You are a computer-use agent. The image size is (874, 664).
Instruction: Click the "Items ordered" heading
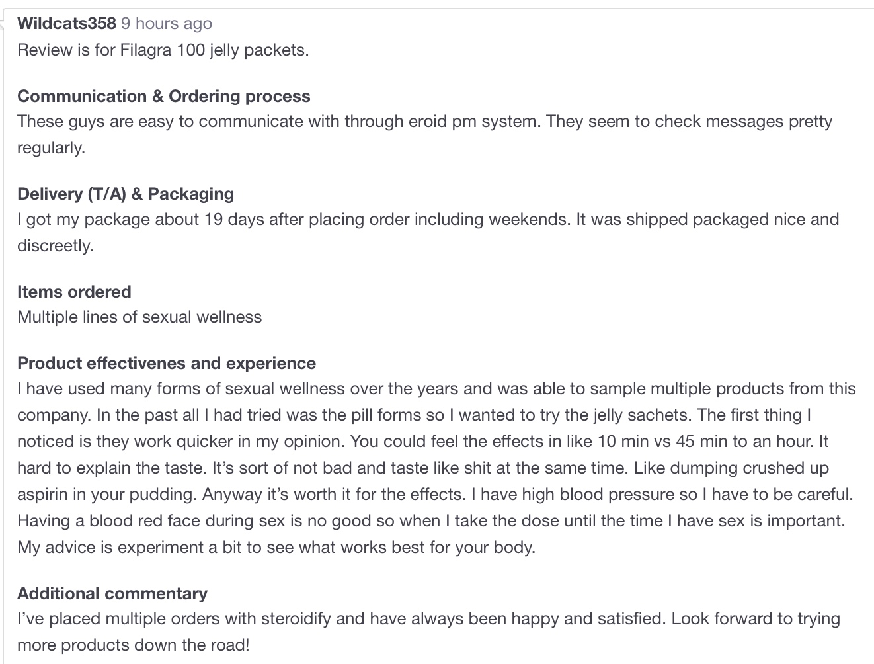(74, 292)
